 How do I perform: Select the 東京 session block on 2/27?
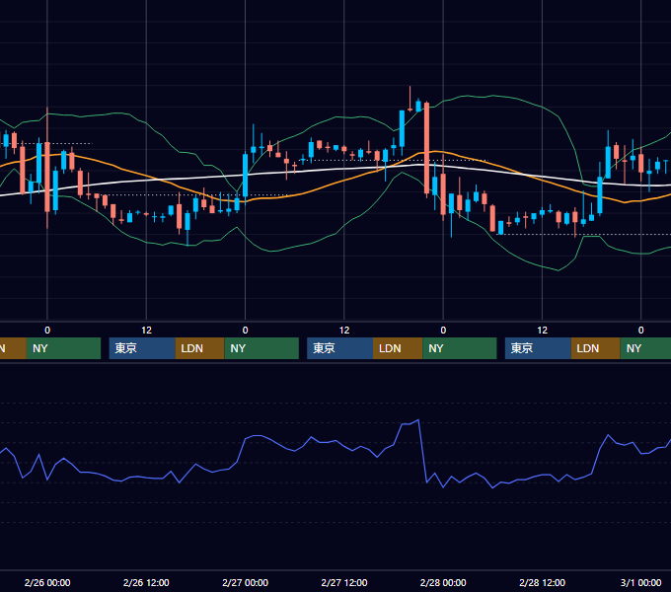(x=339, y=348)
